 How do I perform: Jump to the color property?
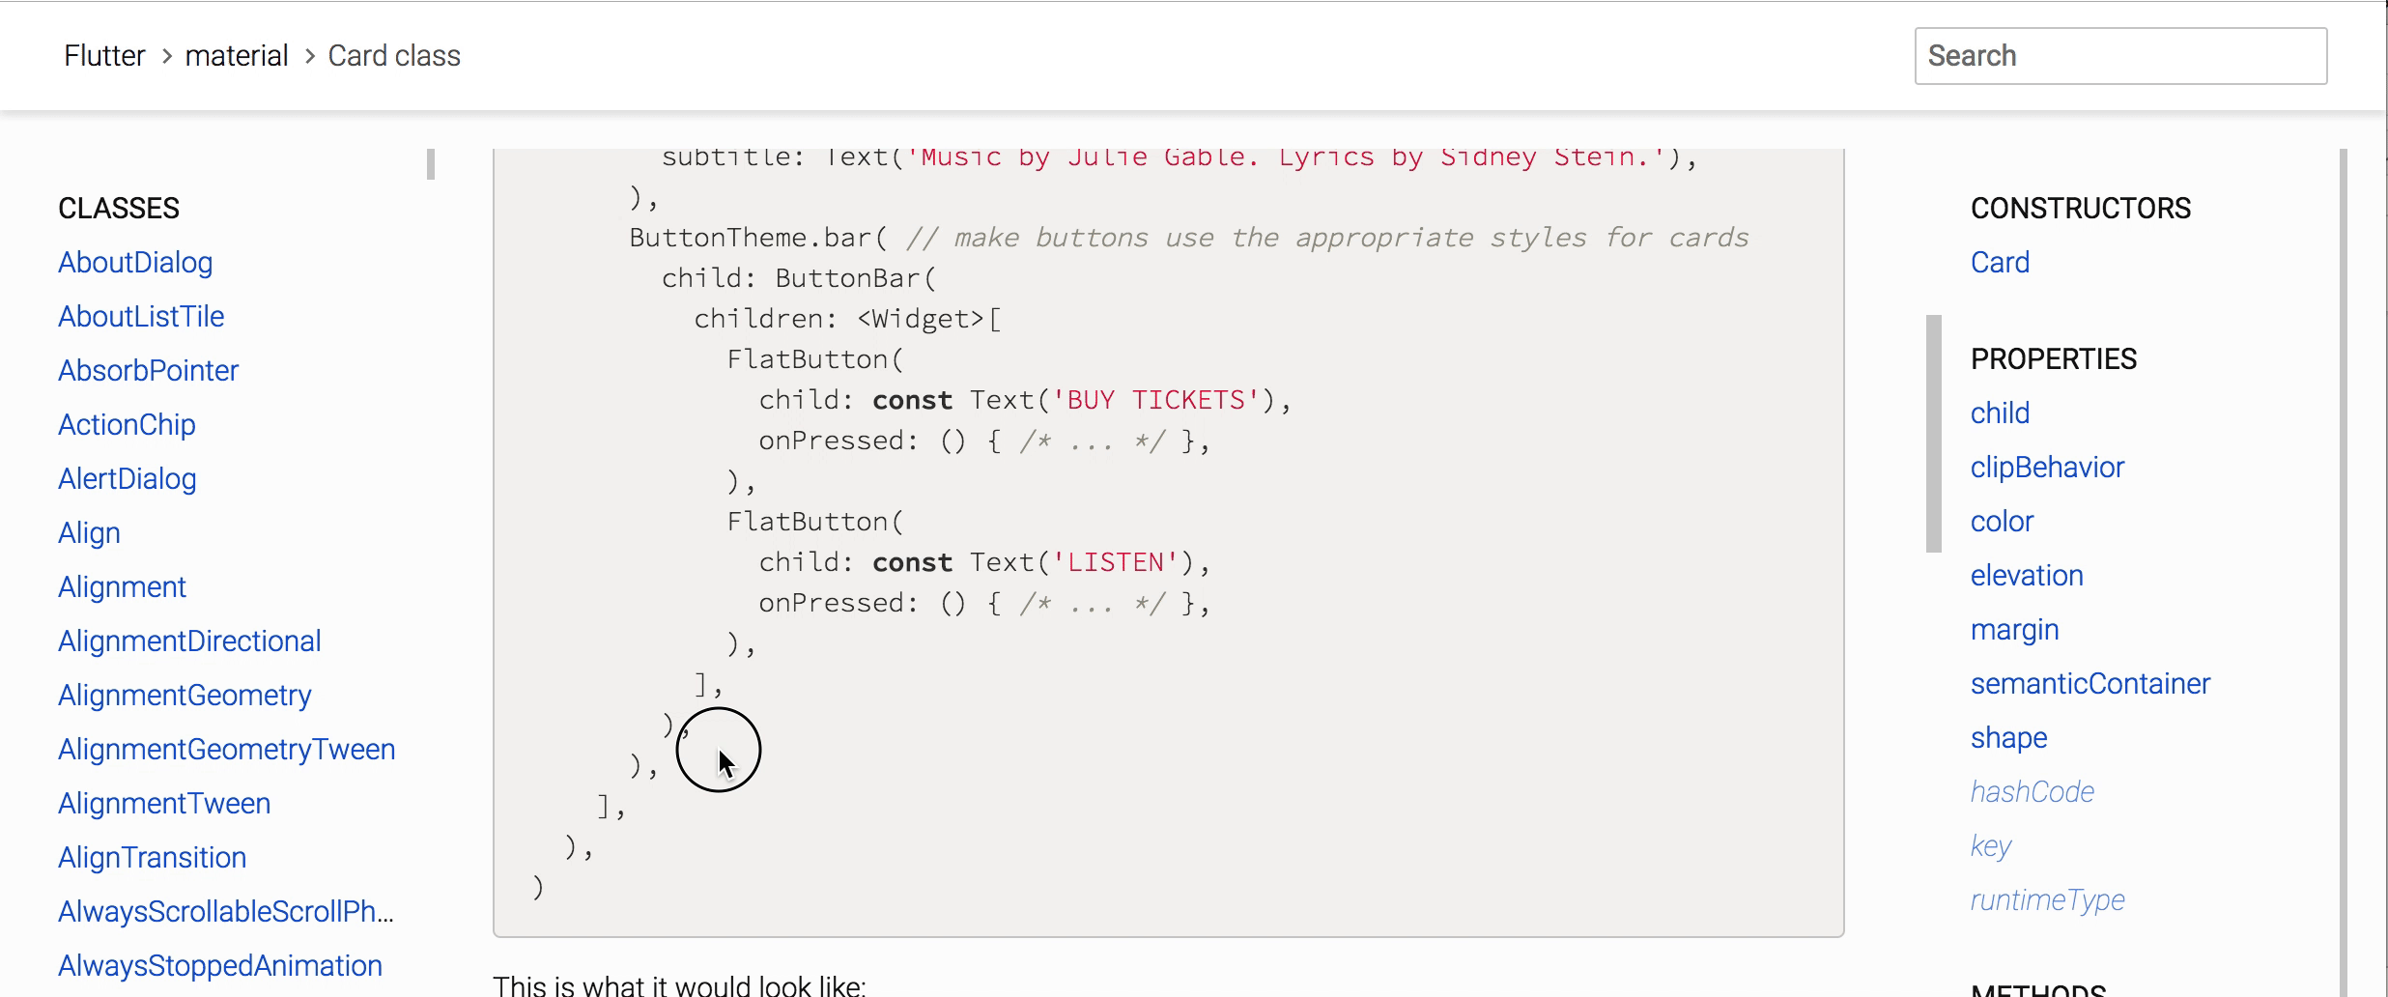pyautogui.click(x=2002, y=522)
